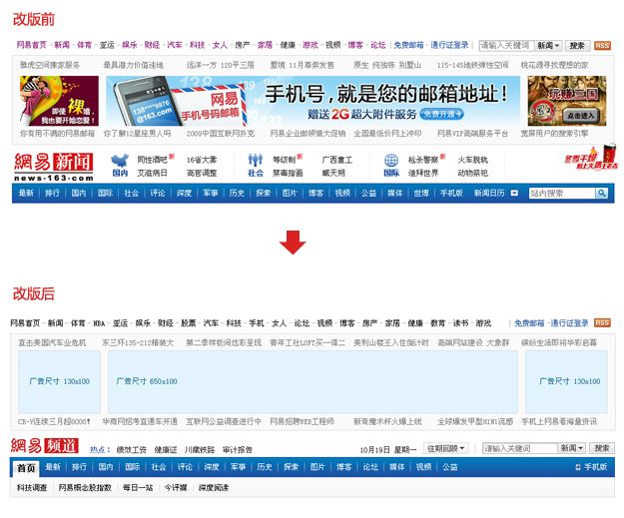The height and width of the screenshot is (518, 624).
Task: Click the RSS icon in the 改版后 header
Action: (x=602, y=322)
